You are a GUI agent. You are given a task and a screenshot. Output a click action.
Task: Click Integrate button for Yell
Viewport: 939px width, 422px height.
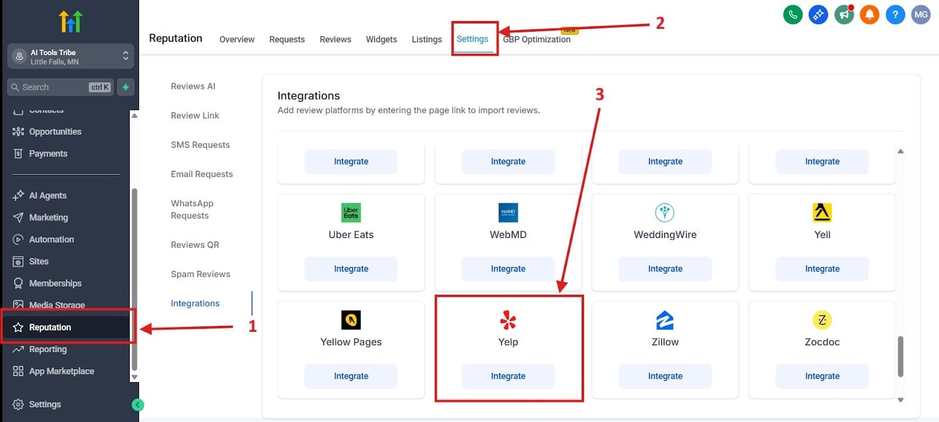pos(822,269)
